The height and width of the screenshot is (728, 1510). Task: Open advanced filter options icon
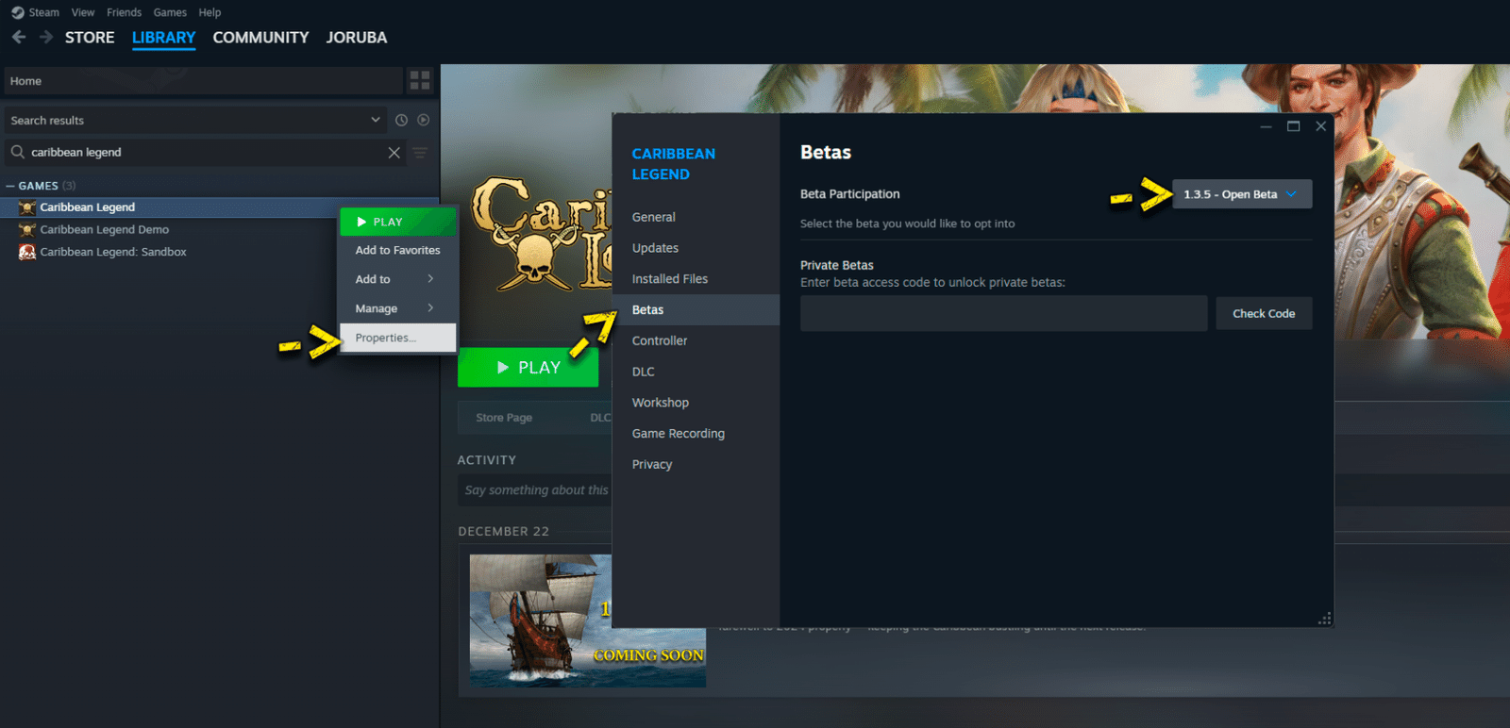click(x=421, y=153)
